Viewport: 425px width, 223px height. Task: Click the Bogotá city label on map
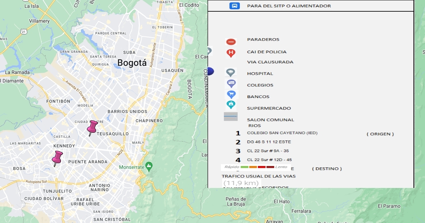point(132,63)
